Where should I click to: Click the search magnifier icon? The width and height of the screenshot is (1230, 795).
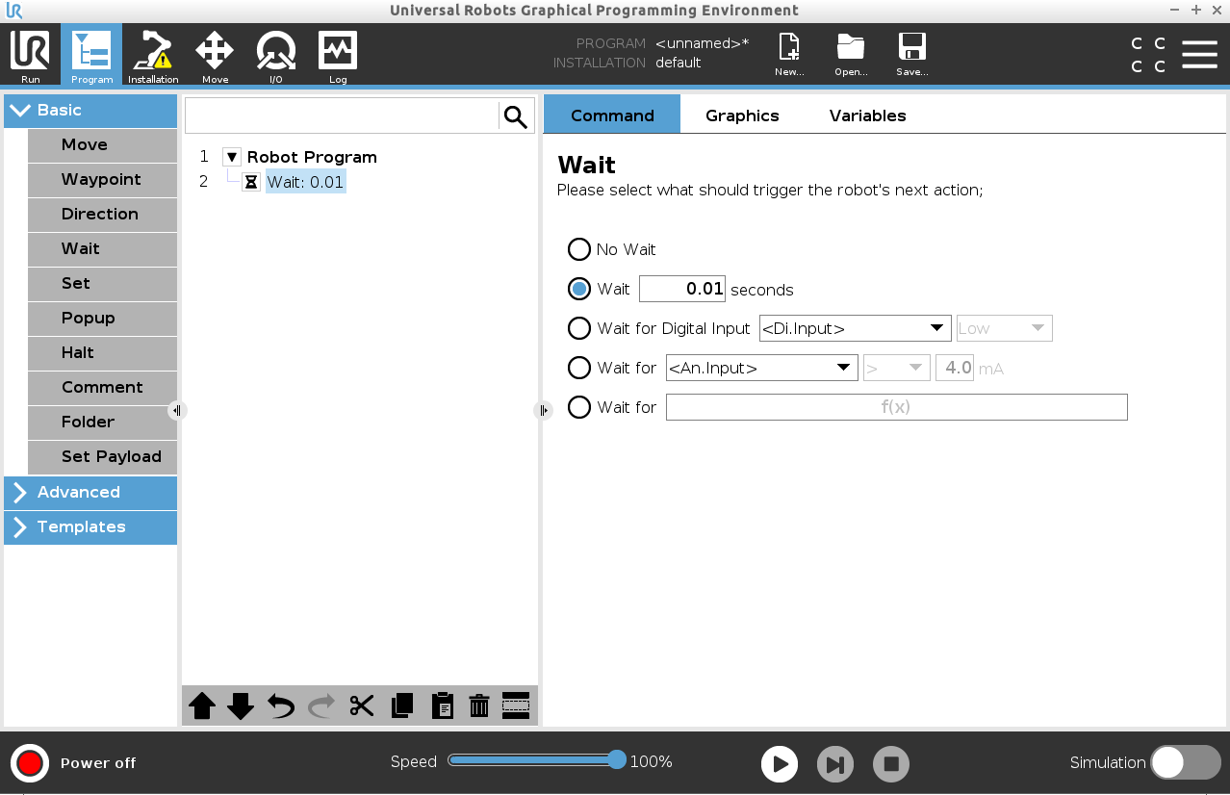tap(516, 117)
